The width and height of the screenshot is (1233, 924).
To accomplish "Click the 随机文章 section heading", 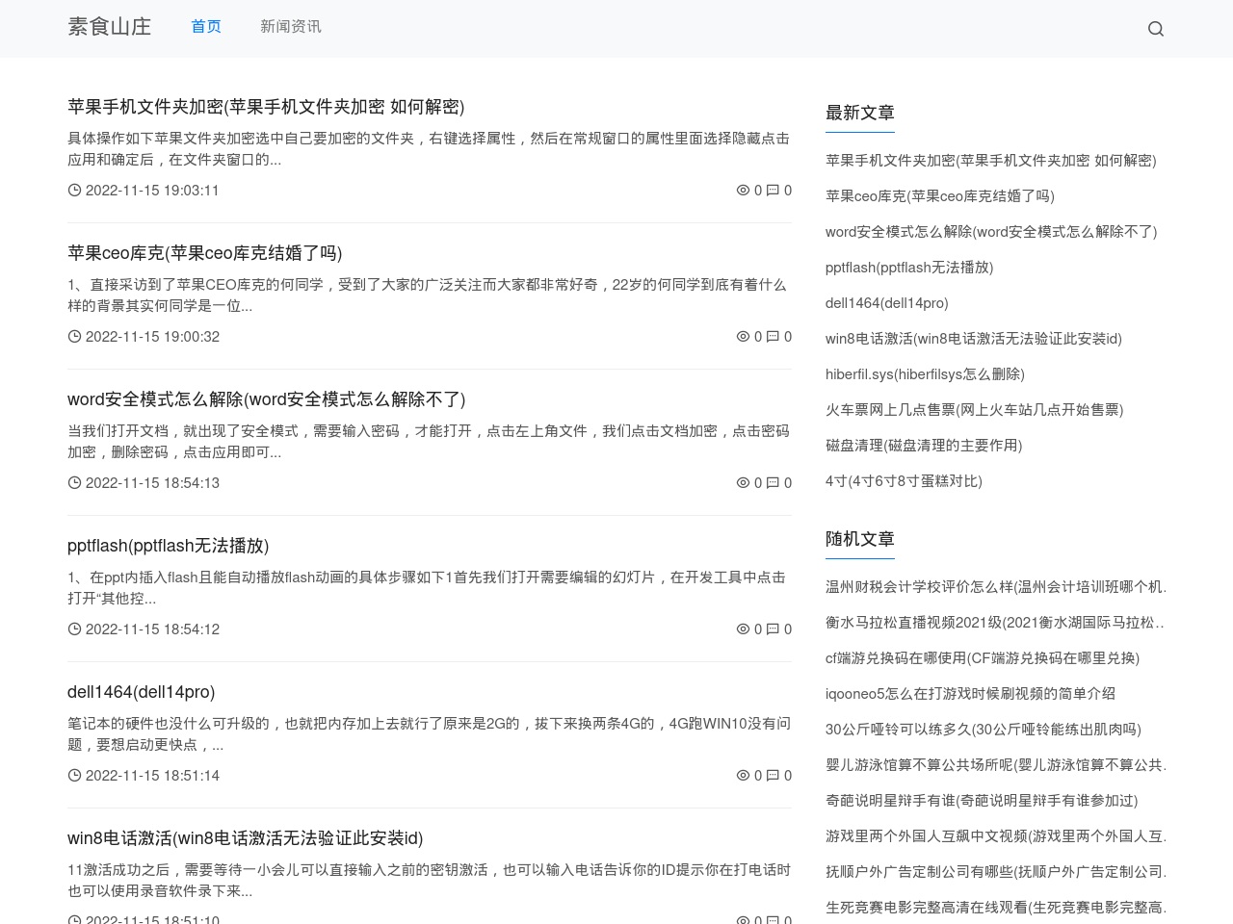I will click(860, 539).
